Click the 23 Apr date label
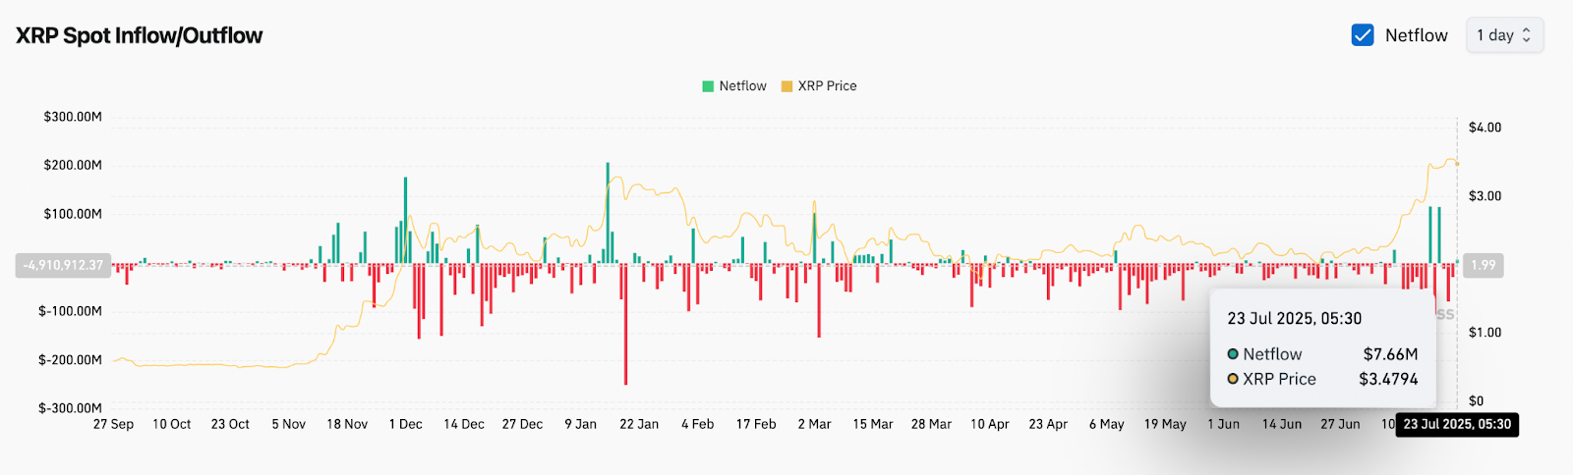The width and height of the screenshot is (1573, 475). click(x=1048, y=424)
